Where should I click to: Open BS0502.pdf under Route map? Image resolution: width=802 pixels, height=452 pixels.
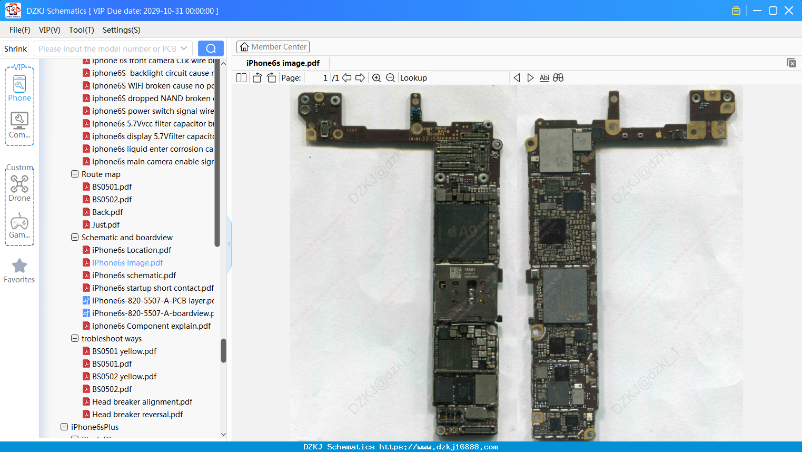click(x=107, y=200)
